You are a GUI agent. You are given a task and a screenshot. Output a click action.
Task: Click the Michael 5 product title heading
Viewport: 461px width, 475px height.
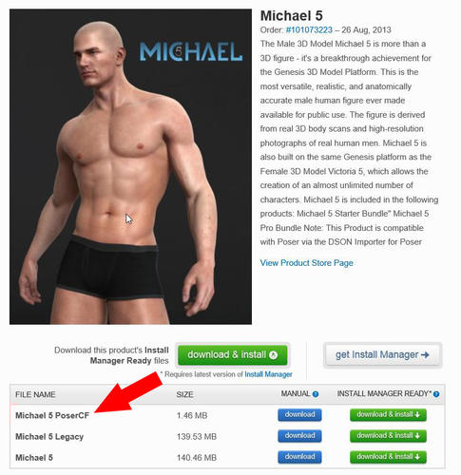(x=291, y=16)
